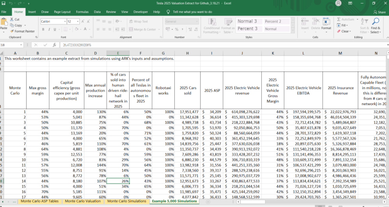Toggle Bold formatting
This screenshot has height=207, width=389.
43,29
